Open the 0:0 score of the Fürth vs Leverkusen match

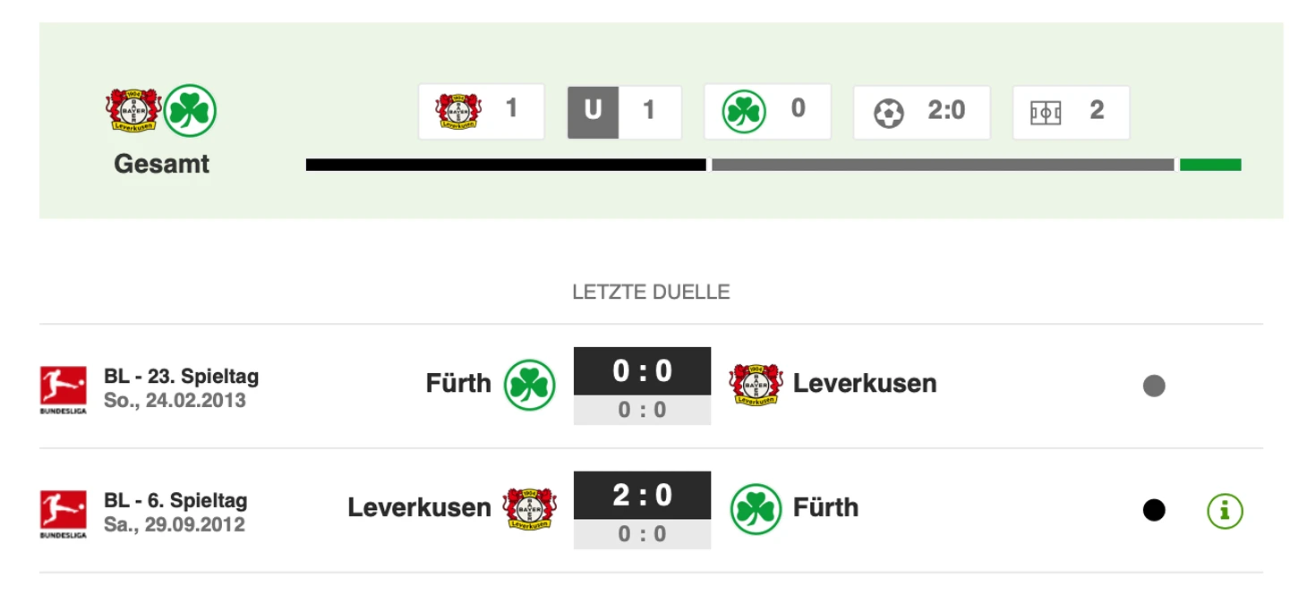(x=642, y=371)
